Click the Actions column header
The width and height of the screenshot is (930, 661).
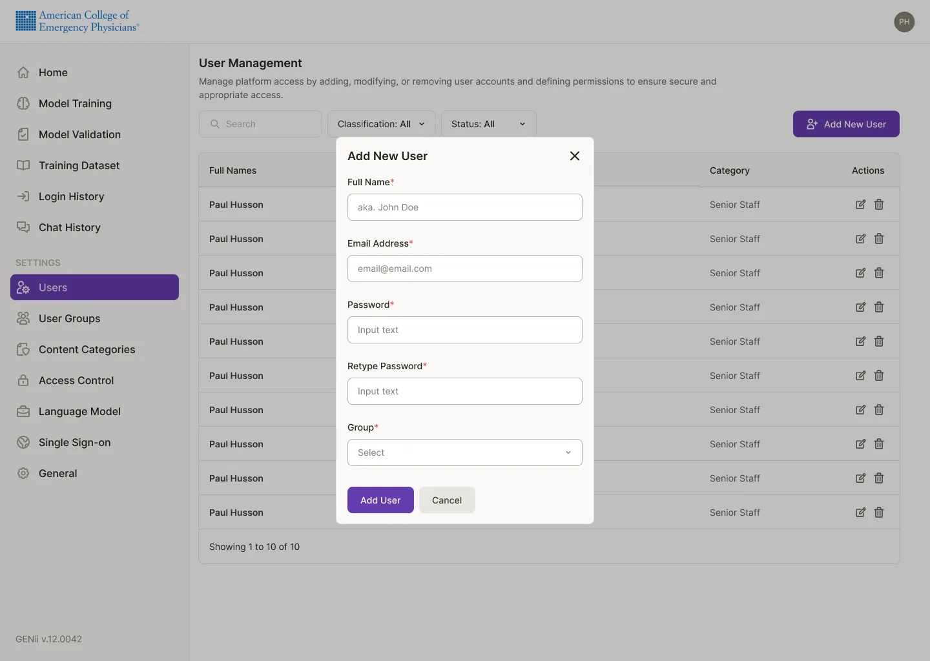click(x=868, y=170)
